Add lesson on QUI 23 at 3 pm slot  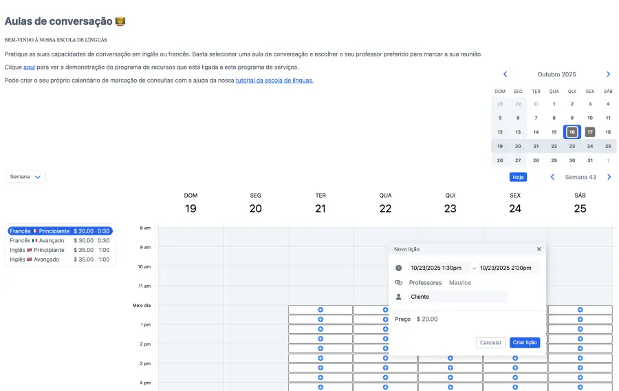[450, 368]
